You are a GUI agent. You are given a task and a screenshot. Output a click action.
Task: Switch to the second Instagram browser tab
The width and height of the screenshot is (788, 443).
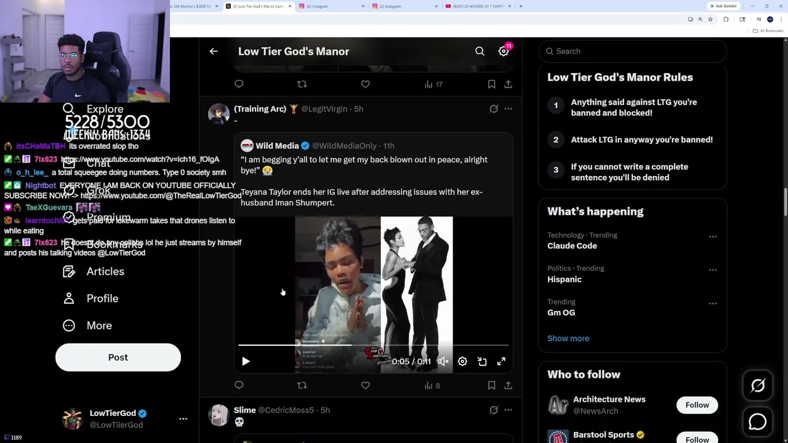(x=404, y=6)
